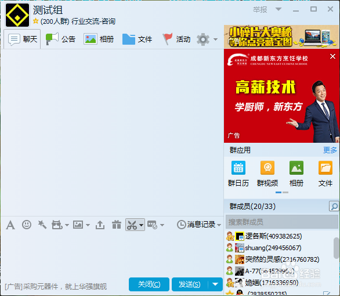
Task: Click the 高薪技术 cooking school ad
Action: coord(281,96)
